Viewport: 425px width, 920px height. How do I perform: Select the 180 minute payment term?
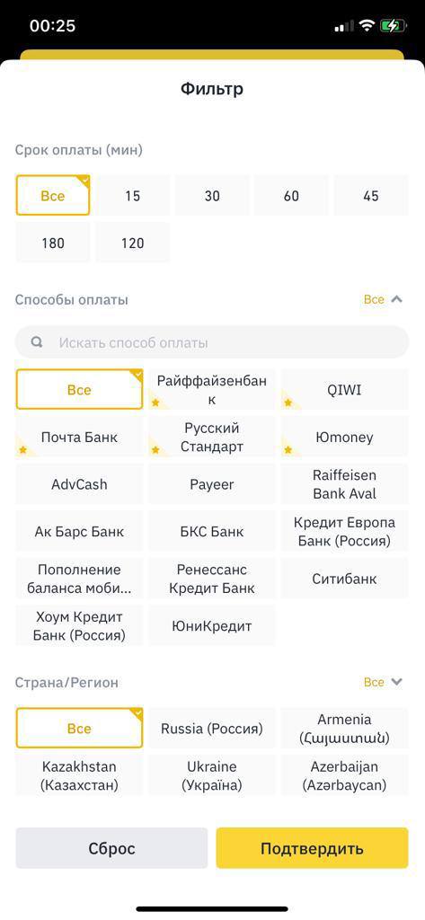[53, 243]
